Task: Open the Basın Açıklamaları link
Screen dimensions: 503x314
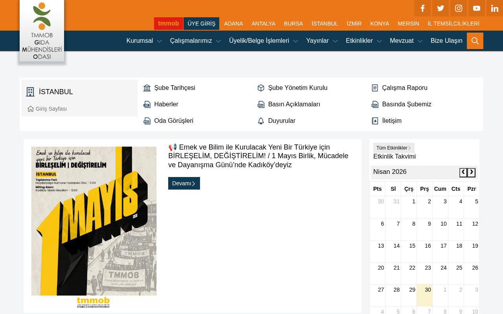Action: click(294, 104)
